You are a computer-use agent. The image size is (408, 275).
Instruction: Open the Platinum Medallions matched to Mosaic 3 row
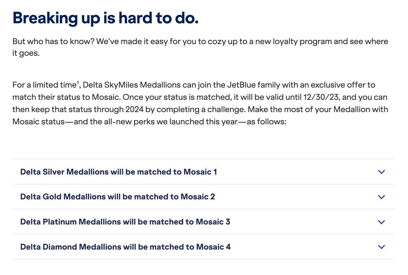(203, 222)
